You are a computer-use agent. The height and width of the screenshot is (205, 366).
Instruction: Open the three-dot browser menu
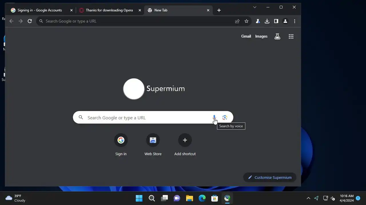(295, 21)
